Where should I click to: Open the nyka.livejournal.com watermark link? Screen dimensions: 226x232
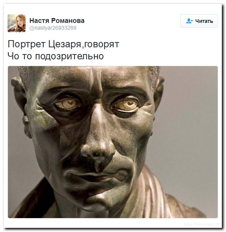coord(202,224)
